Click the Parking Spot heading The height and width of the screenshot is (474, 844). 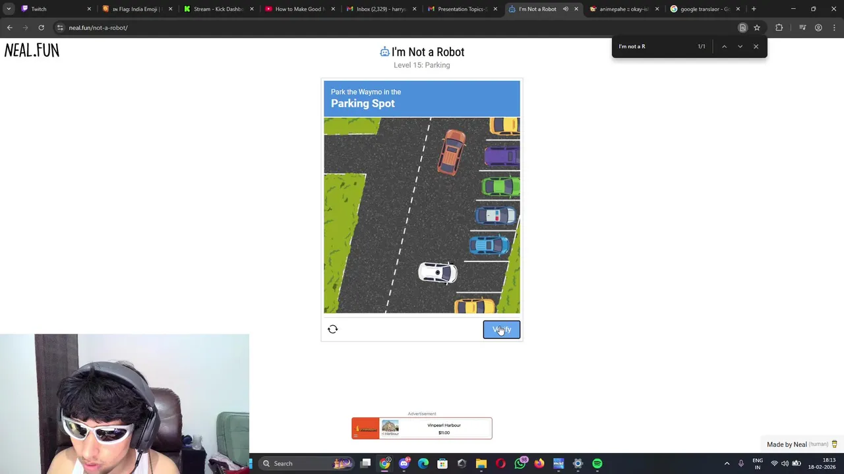click(x=363, y=103)
